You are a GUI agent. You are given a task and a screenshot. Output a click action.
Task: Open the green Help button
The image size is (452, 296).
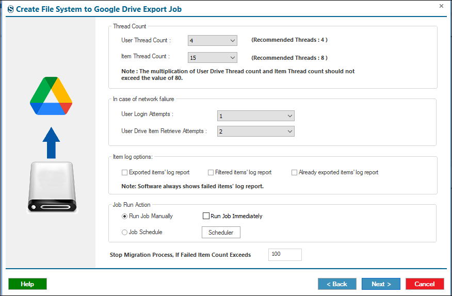[x=27, y=284]
